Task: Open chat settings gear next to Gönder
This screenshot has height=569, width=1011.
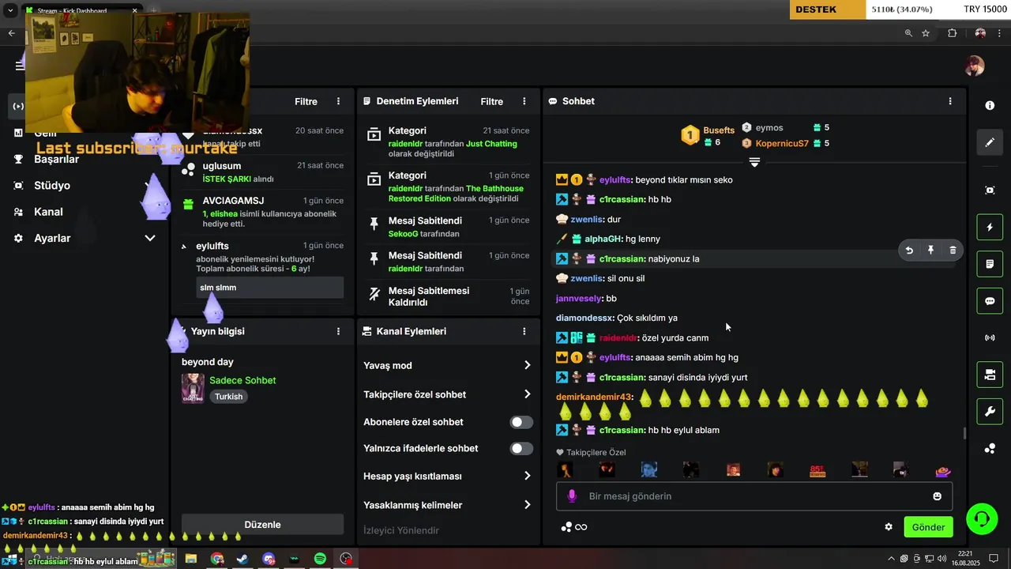Action: (x=889, y=527)
